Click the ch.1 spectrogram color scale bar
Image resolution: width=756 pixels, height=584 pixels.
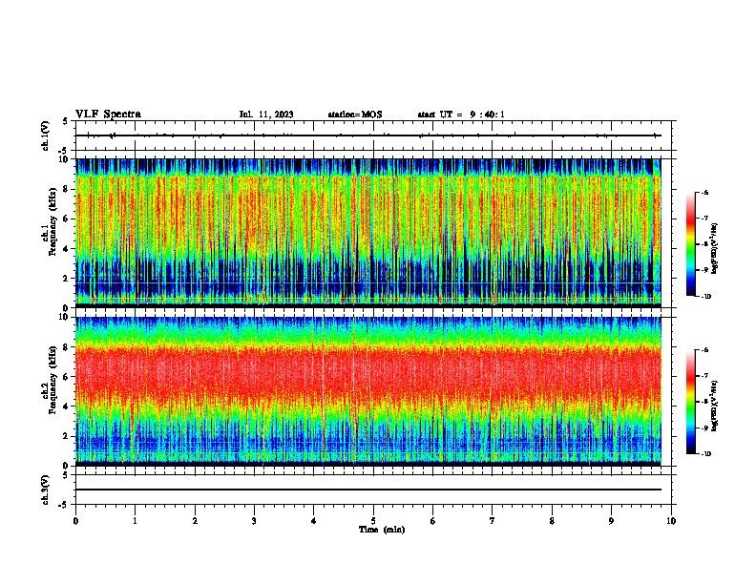691,244
